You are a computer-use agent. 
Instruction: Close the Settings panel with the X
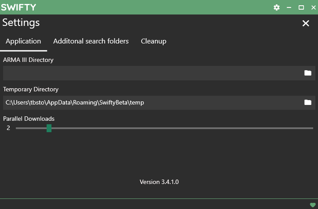coord(306,23)
